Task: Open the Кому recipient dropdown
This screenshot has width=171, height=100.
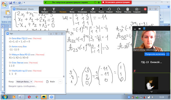Action: click(x=24, y=82)
